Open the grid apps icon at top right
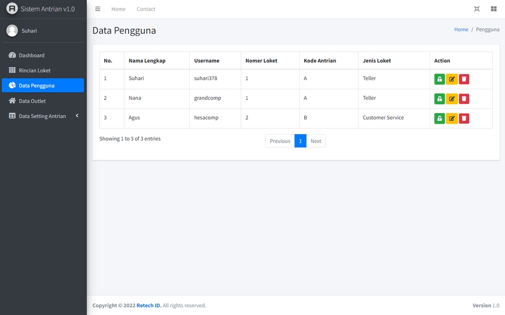The image size is (505, 315). (x=493, y=9)
